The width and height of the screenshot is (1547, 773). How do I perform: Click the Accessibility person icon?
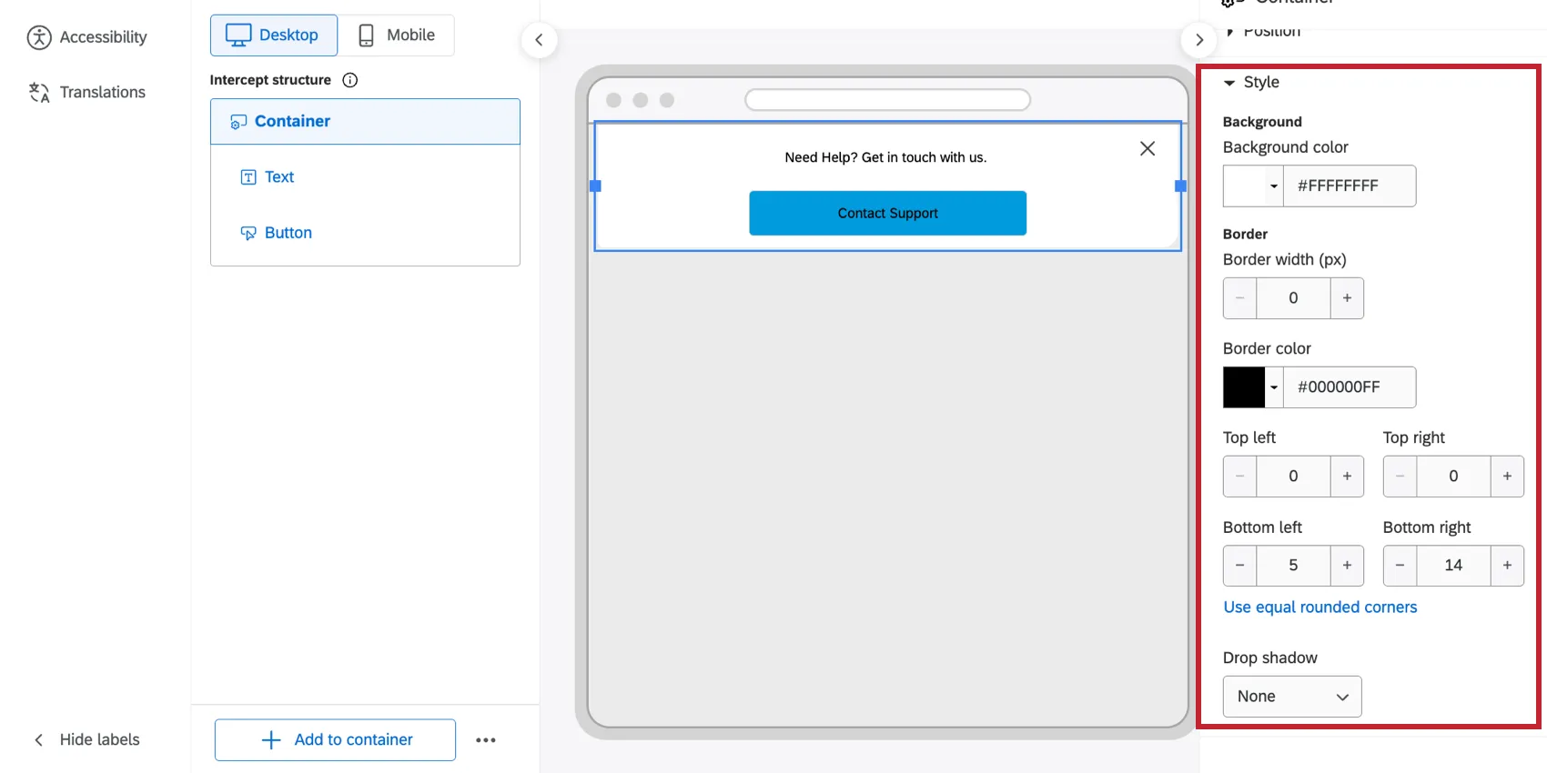pos(39,37)
